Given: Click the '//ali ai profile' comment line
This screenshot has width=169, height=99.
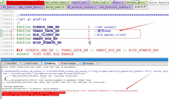Looking at the screenshot, I should click(x=31, y=19).
